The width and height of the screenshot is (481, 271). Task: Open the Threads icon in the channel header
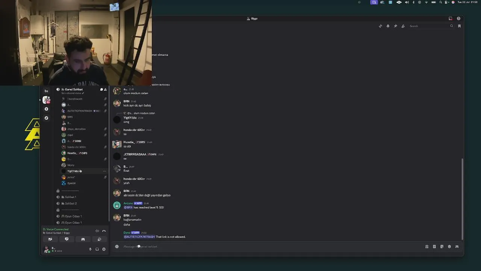380,26
